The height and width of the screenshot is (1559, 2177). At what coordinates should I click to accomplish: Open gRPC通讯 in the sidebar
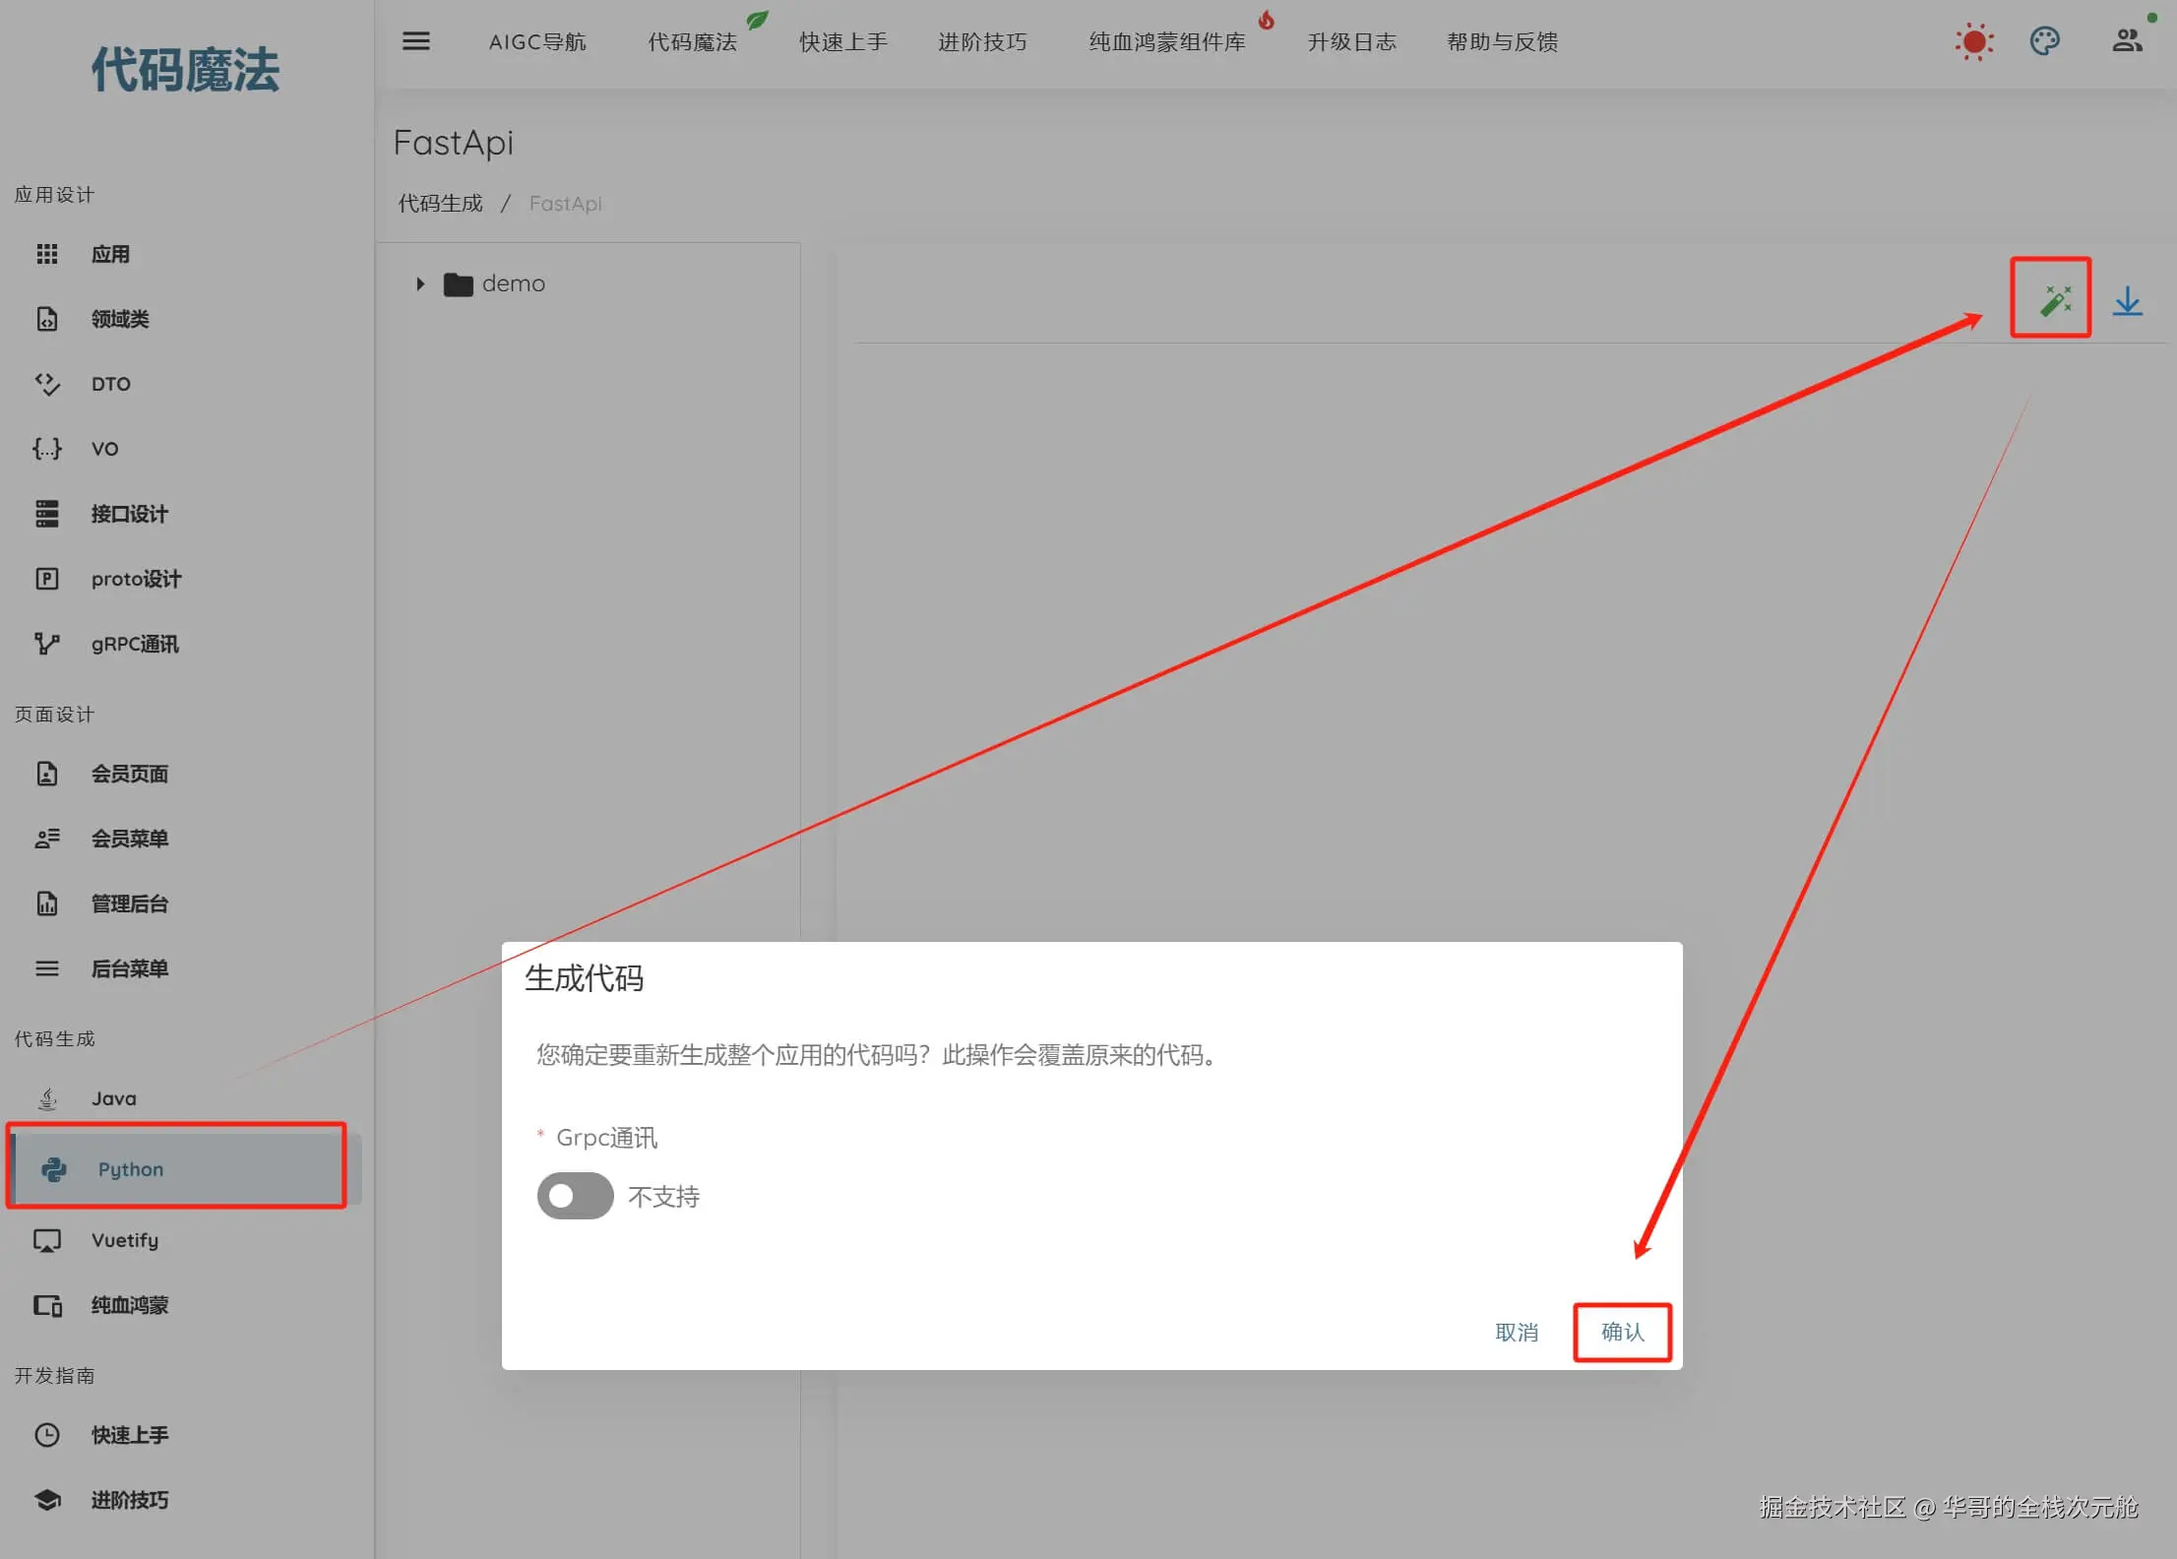tap(135, 644)
